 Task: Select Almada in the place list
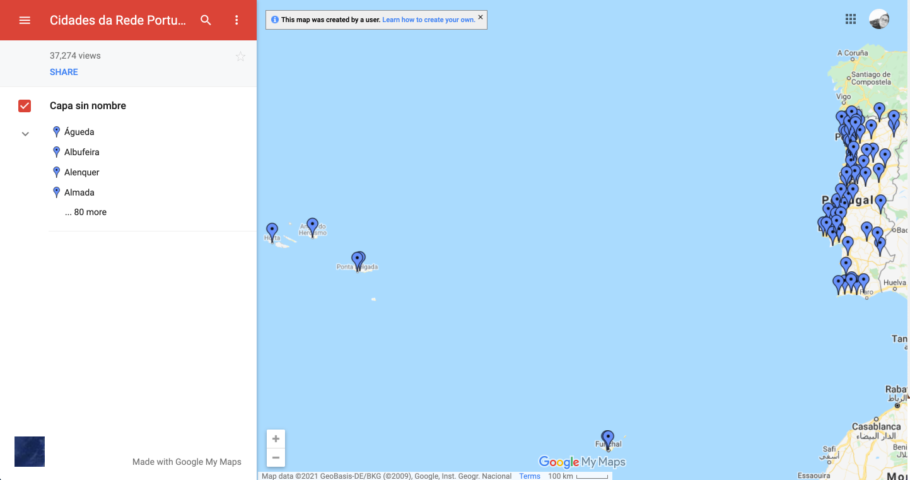click(x=79, y=192)
